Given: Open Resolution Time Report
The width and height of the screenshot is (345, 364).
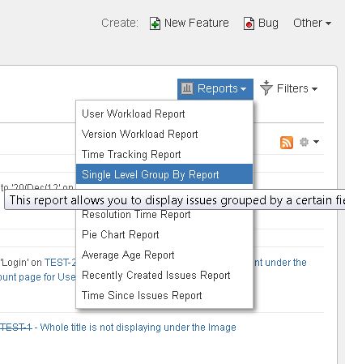Looking at the screenshot, I should 164,215.
